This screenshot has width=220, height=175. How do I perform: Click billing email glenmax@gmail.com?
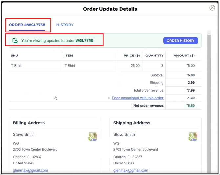click(x=31, y=170)
